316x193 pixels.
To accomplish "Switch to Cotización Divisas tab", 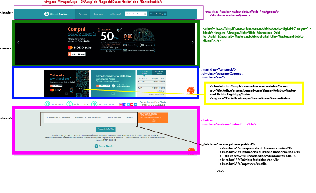I will (x=159, y=73).
